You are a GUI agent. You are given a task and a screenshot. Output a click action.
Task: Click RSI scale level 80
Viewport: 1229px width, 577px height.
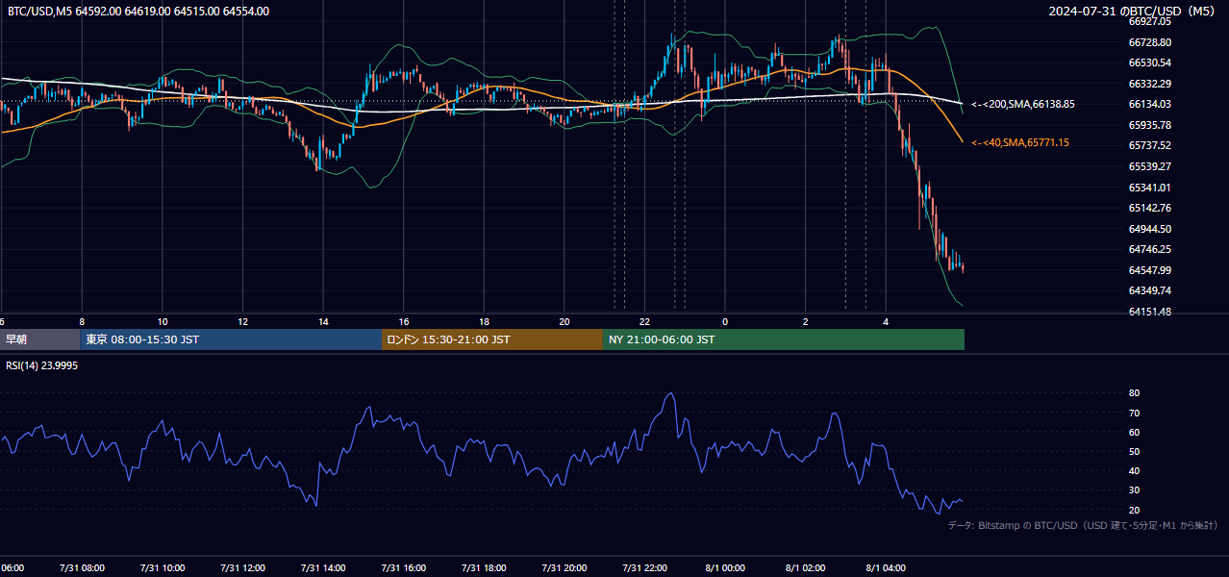click(1134, 393)
